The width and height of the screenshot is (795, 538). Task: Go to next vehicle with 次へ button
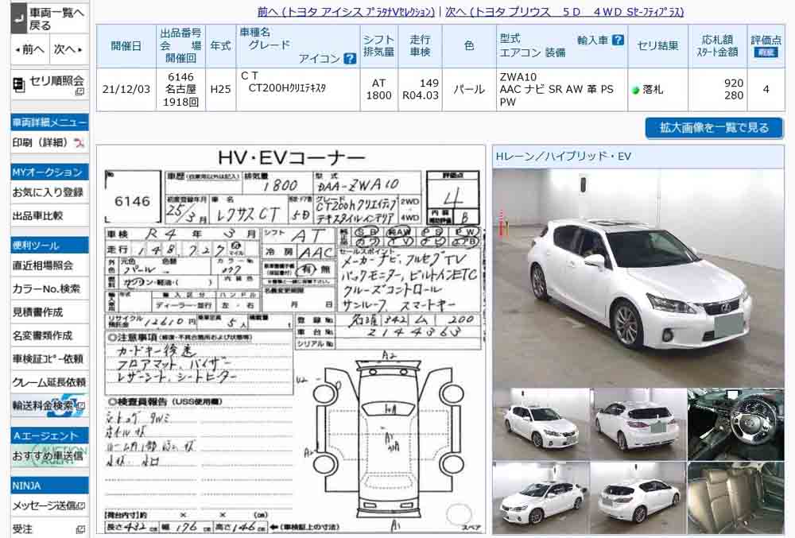click(x=69, y=49)
